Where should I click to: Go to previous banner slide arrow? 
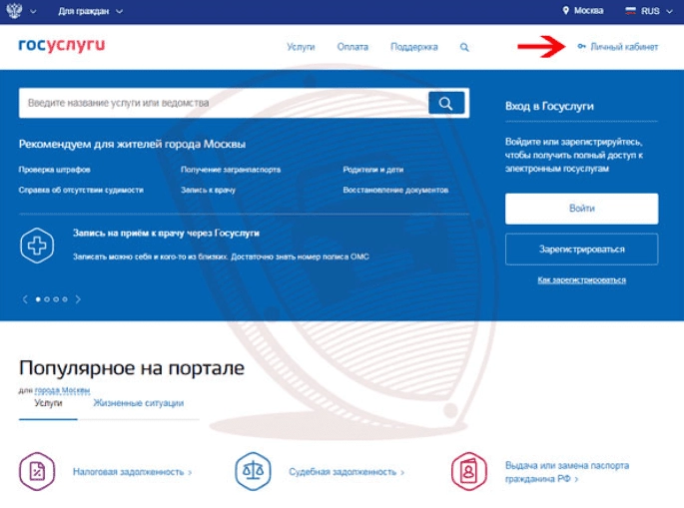(x=25, y=299)
